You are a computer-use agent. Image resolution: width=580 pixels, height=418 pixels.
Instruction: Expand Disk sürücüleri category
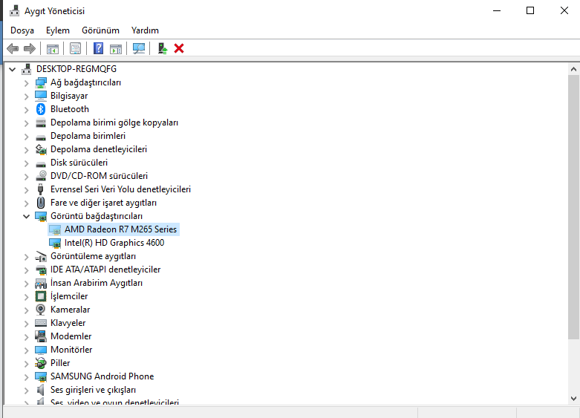click(26, 163)
